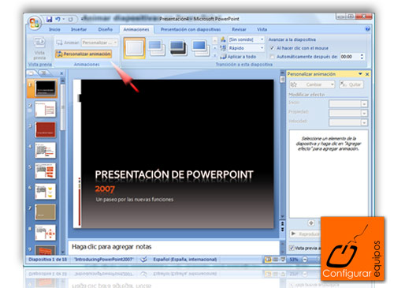Click the thumbnail pane vertical scrollbar
This screenshot has width=394, height=288.
point(62,107)
